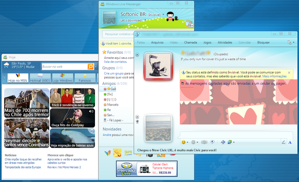Open the personal message dropdown arrow
This screenshot has height=182, width=299.
(145, 20)
